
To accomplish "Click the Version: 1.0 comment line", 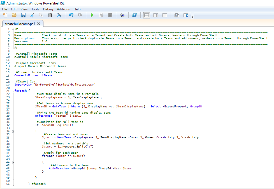I will 31,42.
